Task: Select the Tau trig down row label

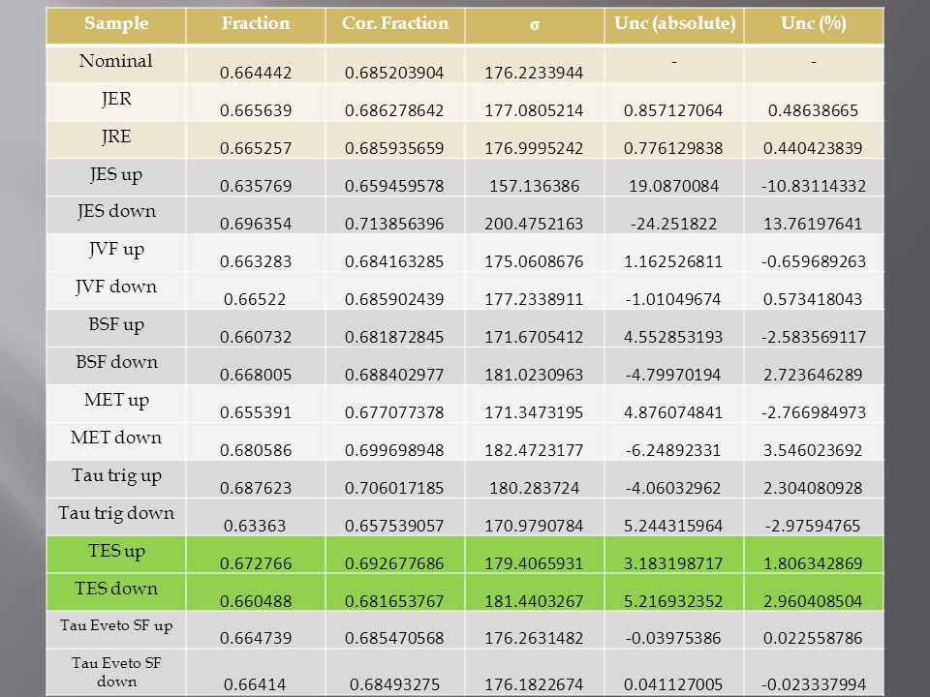Action: coord(116,513)
